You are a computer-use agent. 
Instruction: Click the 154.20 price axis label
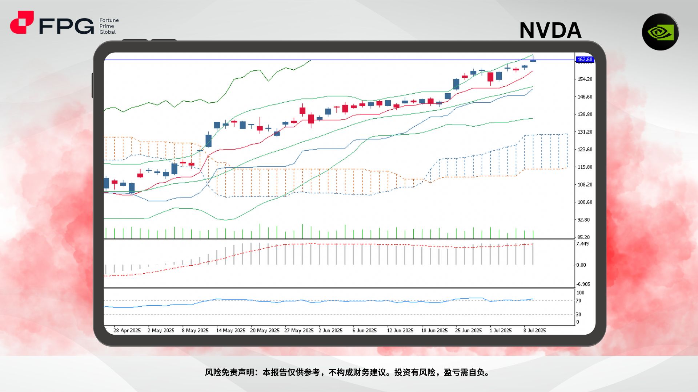(585, 79)
